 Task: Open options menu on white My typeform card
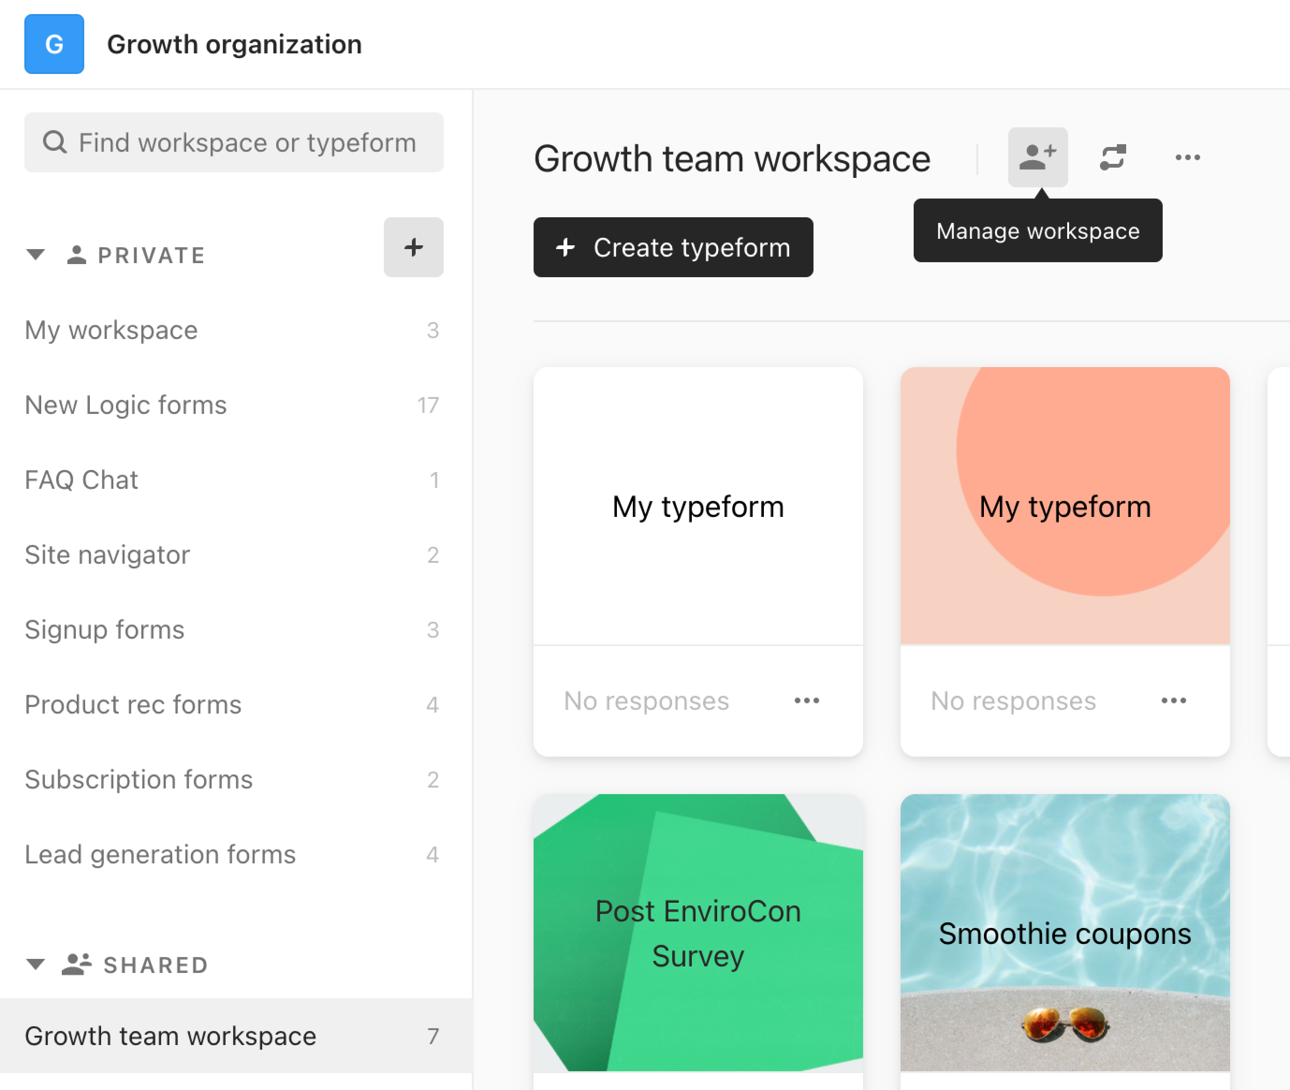(807, 700)
